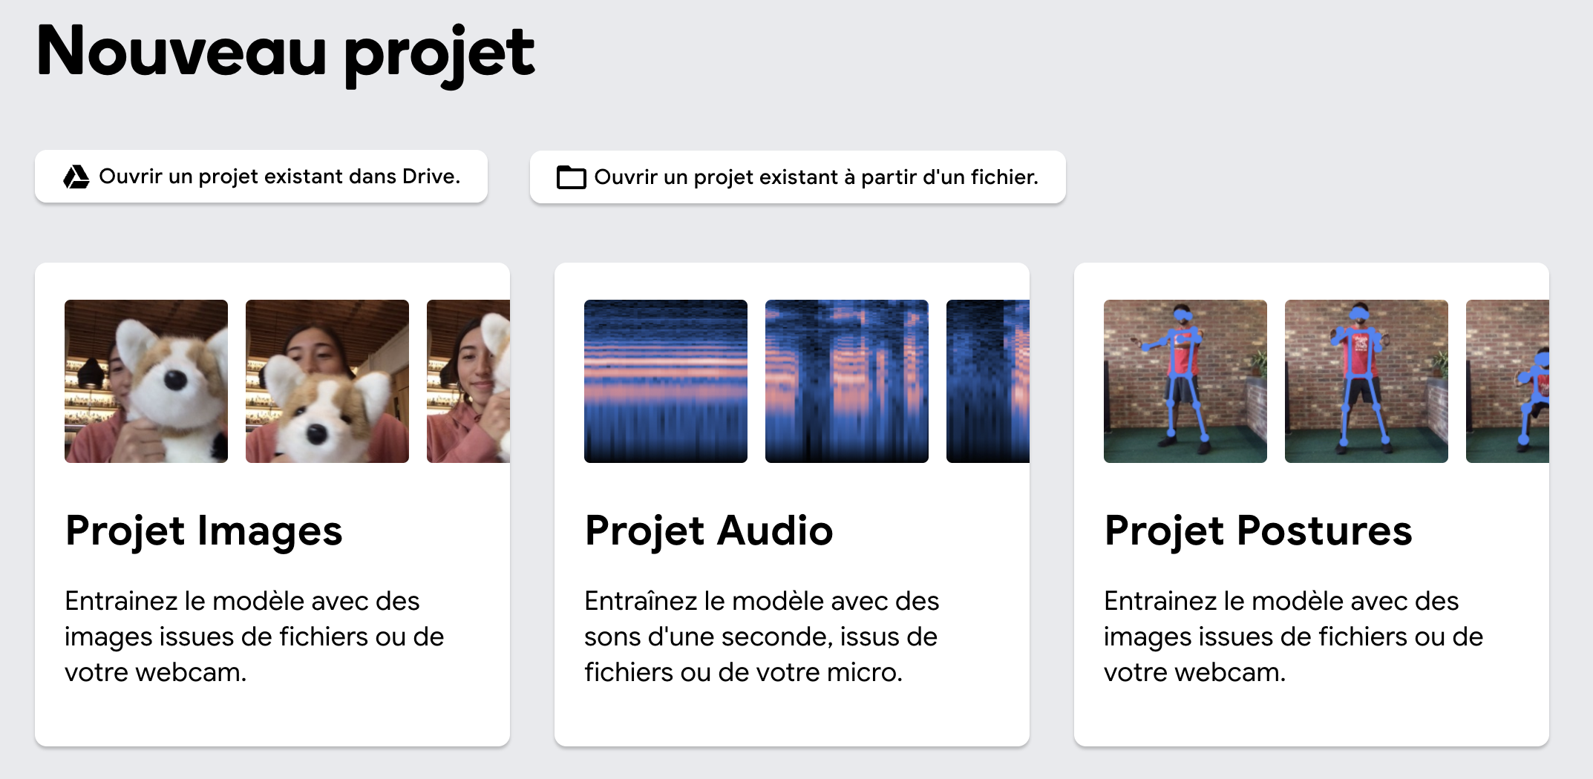Open an existing project from a file
The width and height of the screenshot is (1593, 779).
816,177
